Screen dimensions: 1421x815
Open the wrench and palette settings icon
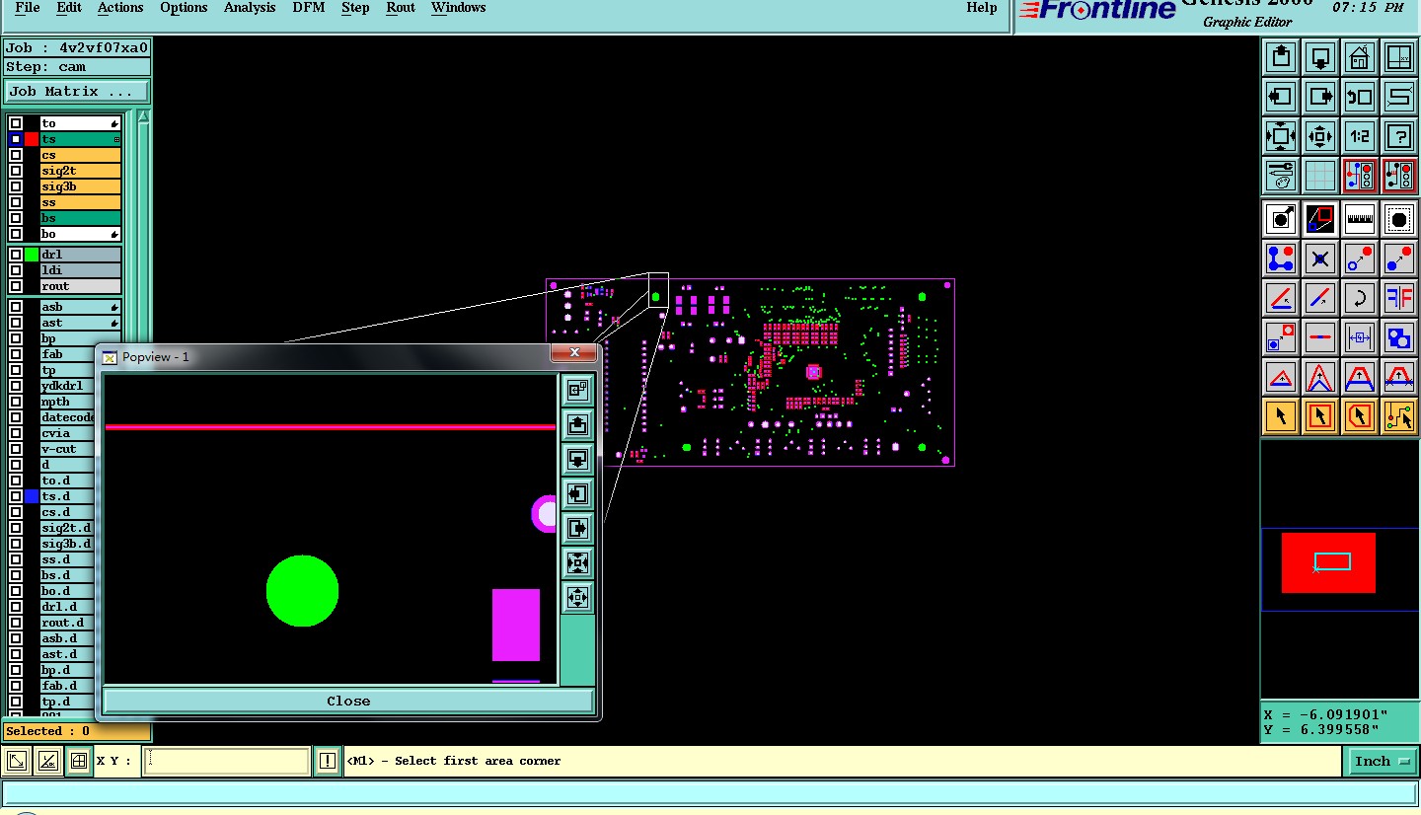[1281, 176]
